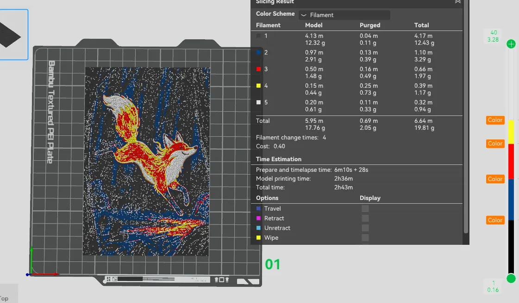519x303 pixels.
Task: Open the Color Scheme dropdown showing Filament
Action: pyautogui.click(x=344, y=15)
